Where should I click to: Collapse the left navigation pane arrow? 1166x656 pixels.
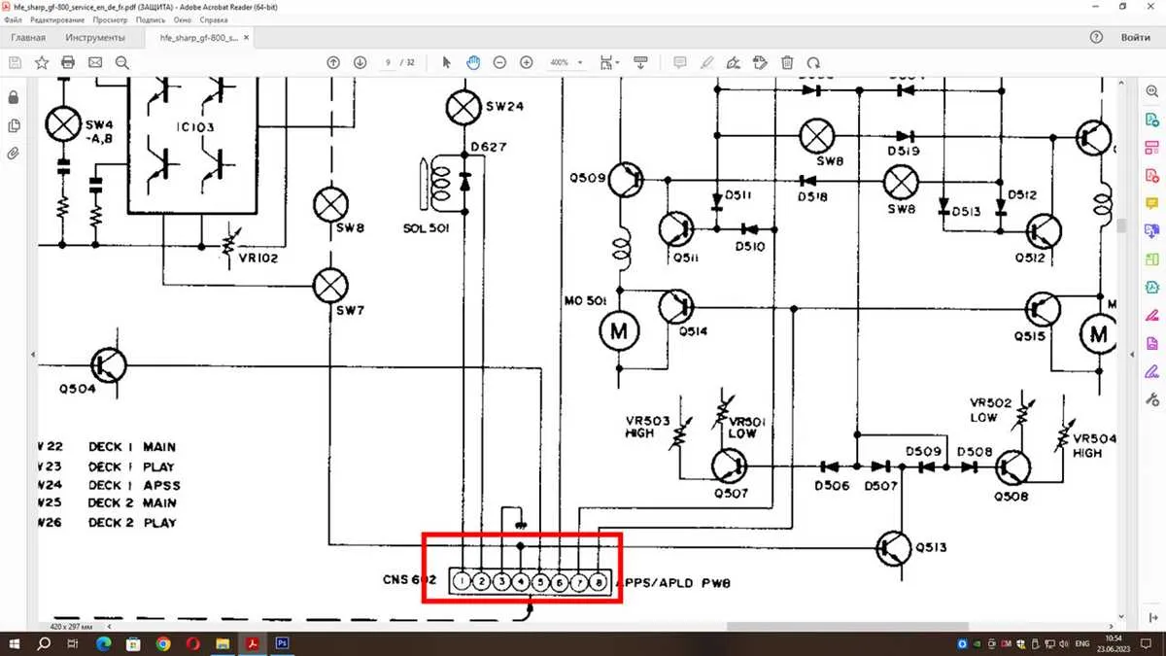(x=33, y=355)
